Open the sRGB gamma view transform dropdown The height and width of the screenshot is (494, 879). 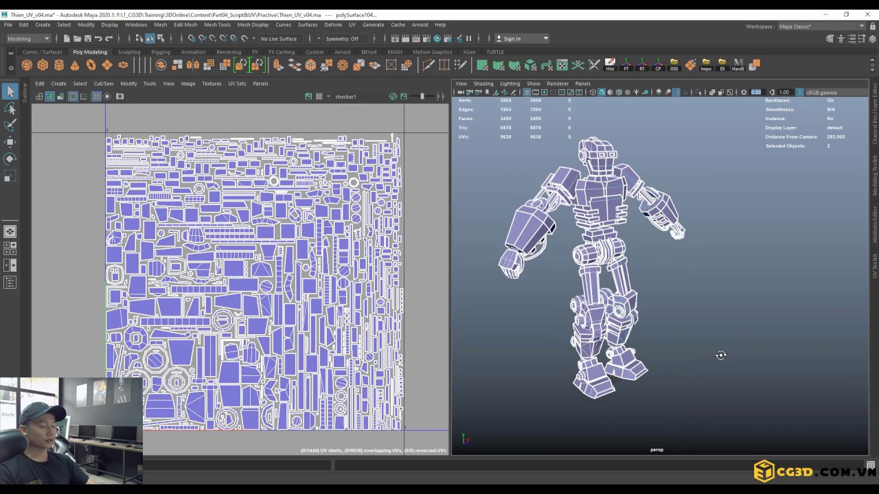pyautogui.click(x=835, y=92)
